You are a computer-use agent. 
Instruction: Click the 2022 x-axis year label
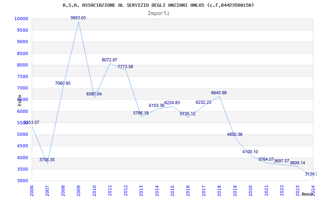point(282,190)
